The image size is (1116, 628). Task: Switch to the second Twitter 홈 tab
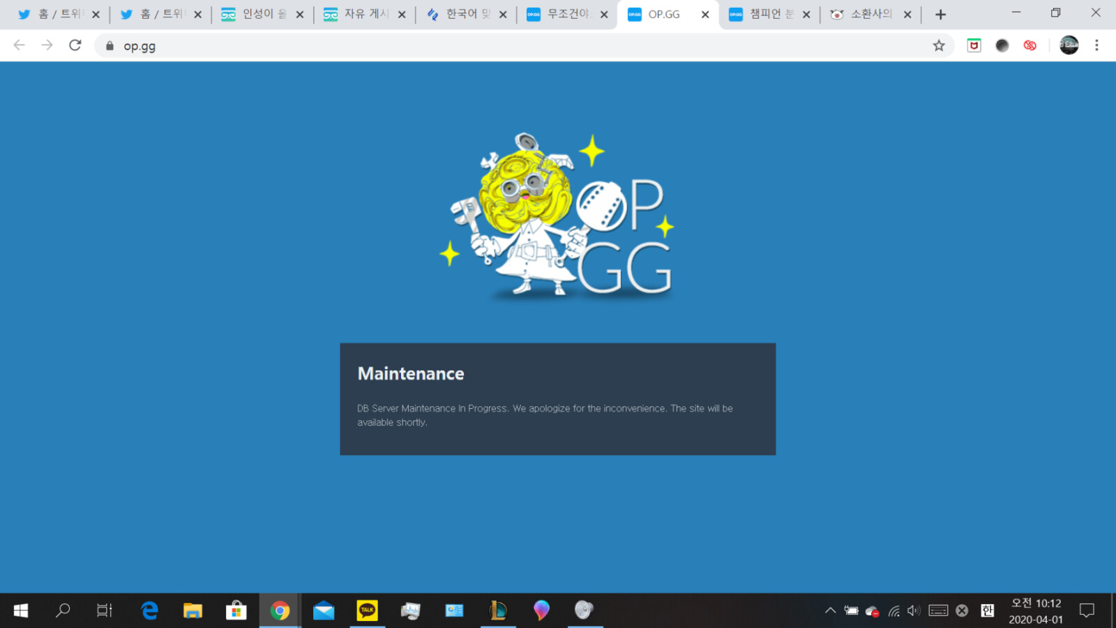[x=160, y=15]
